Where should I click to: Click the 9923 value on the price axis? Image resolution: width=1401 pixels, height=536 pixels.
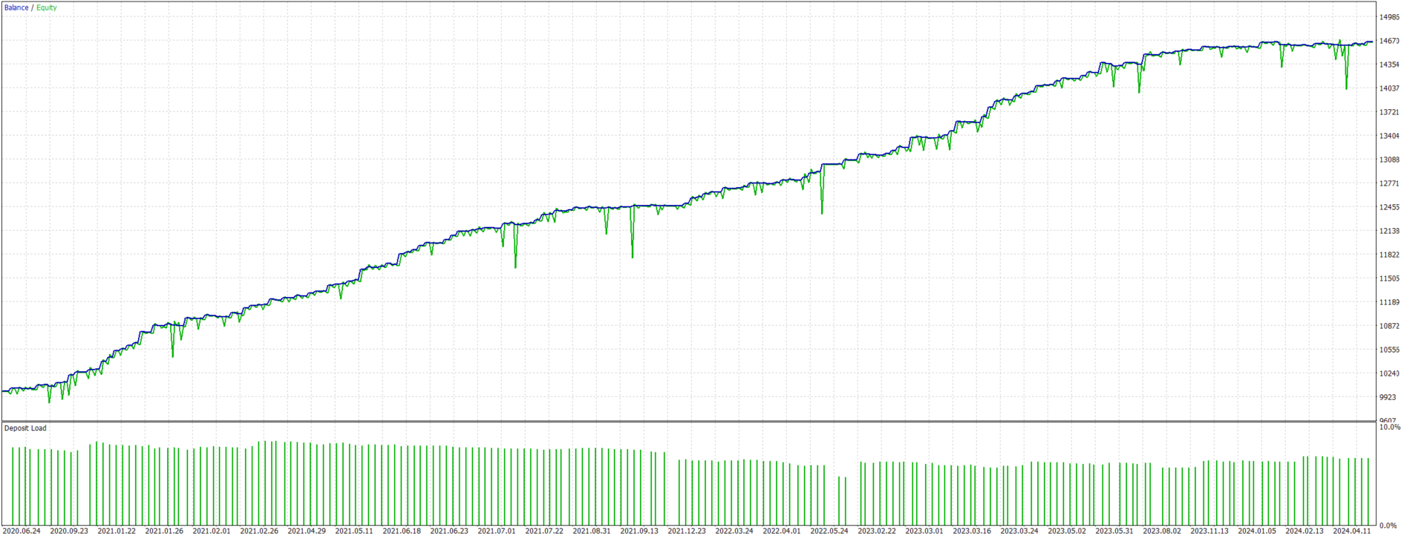(1388, 397)
